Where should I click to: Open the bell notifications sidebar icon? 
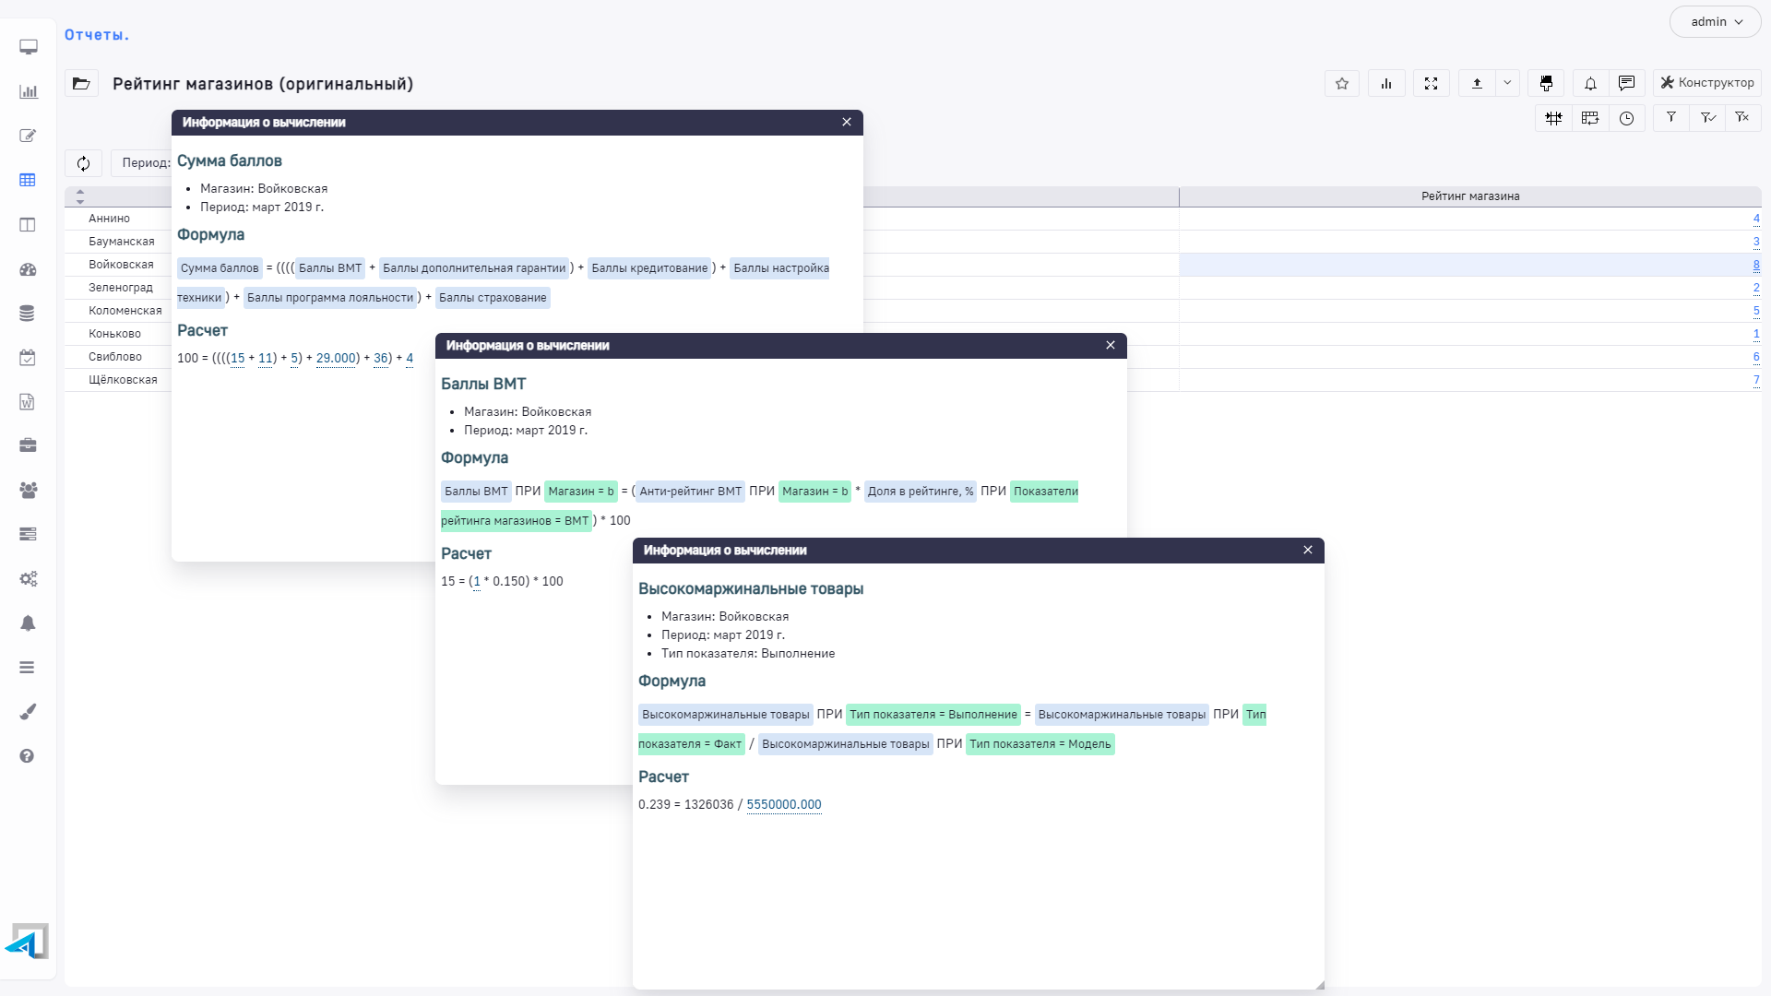28,623
